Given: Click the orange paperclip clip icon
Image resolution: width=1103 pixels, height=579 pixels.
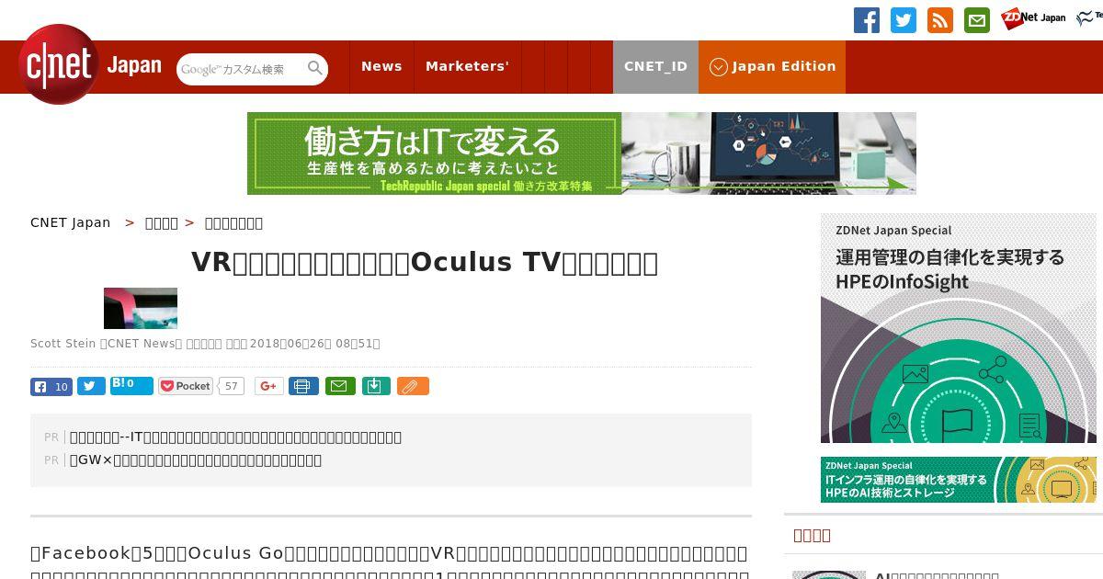Looking at the screenshot, I should pos(413,386).
